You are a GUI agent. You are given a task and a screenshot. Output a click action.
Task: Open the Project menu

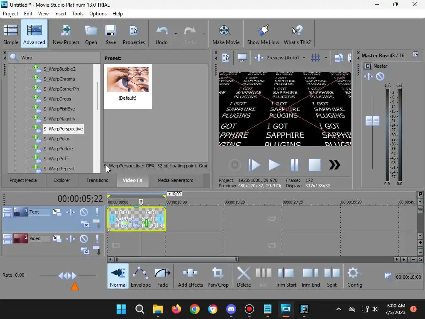[x=10, y=14]
